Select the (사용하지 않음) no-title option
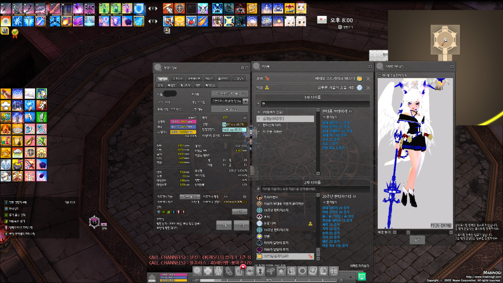503x283 pixels. click(x=272, y=112)
